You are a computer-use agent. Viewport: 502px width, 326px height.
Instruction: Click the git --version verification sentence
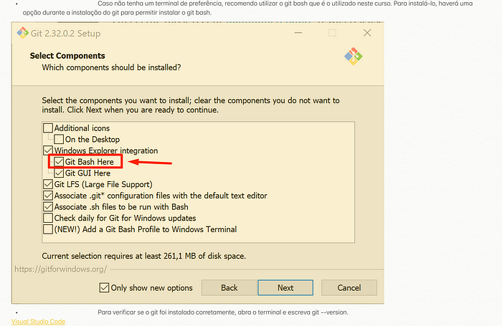(x=223, y=312)
